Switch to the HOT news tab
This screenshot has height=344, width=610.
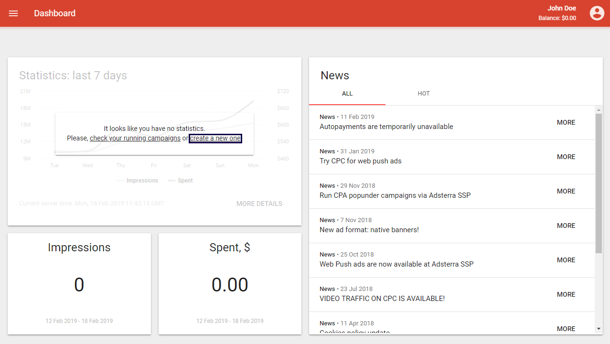coord(423,94)
